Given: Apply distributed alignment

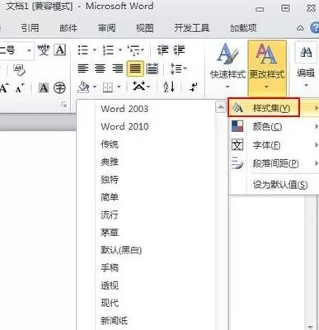Looking at the screenshot, I should pyautogui.click(x=152, y=68).
